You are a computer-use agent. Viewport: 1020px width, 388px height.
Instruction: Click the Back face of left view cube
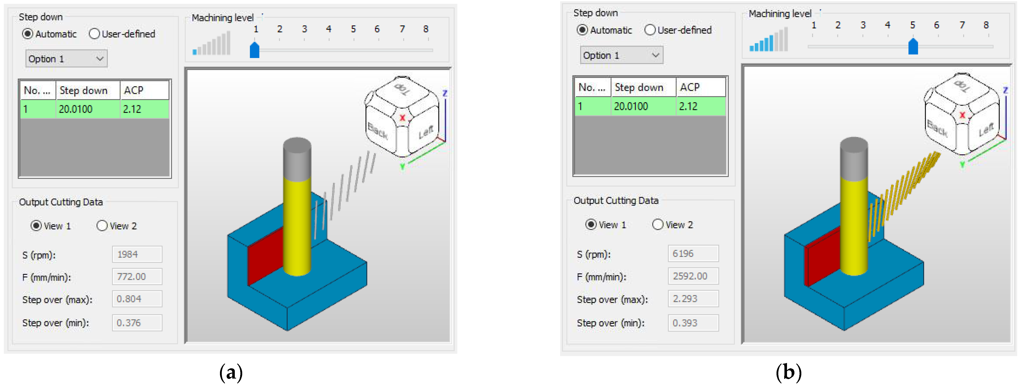click(378, 131)
